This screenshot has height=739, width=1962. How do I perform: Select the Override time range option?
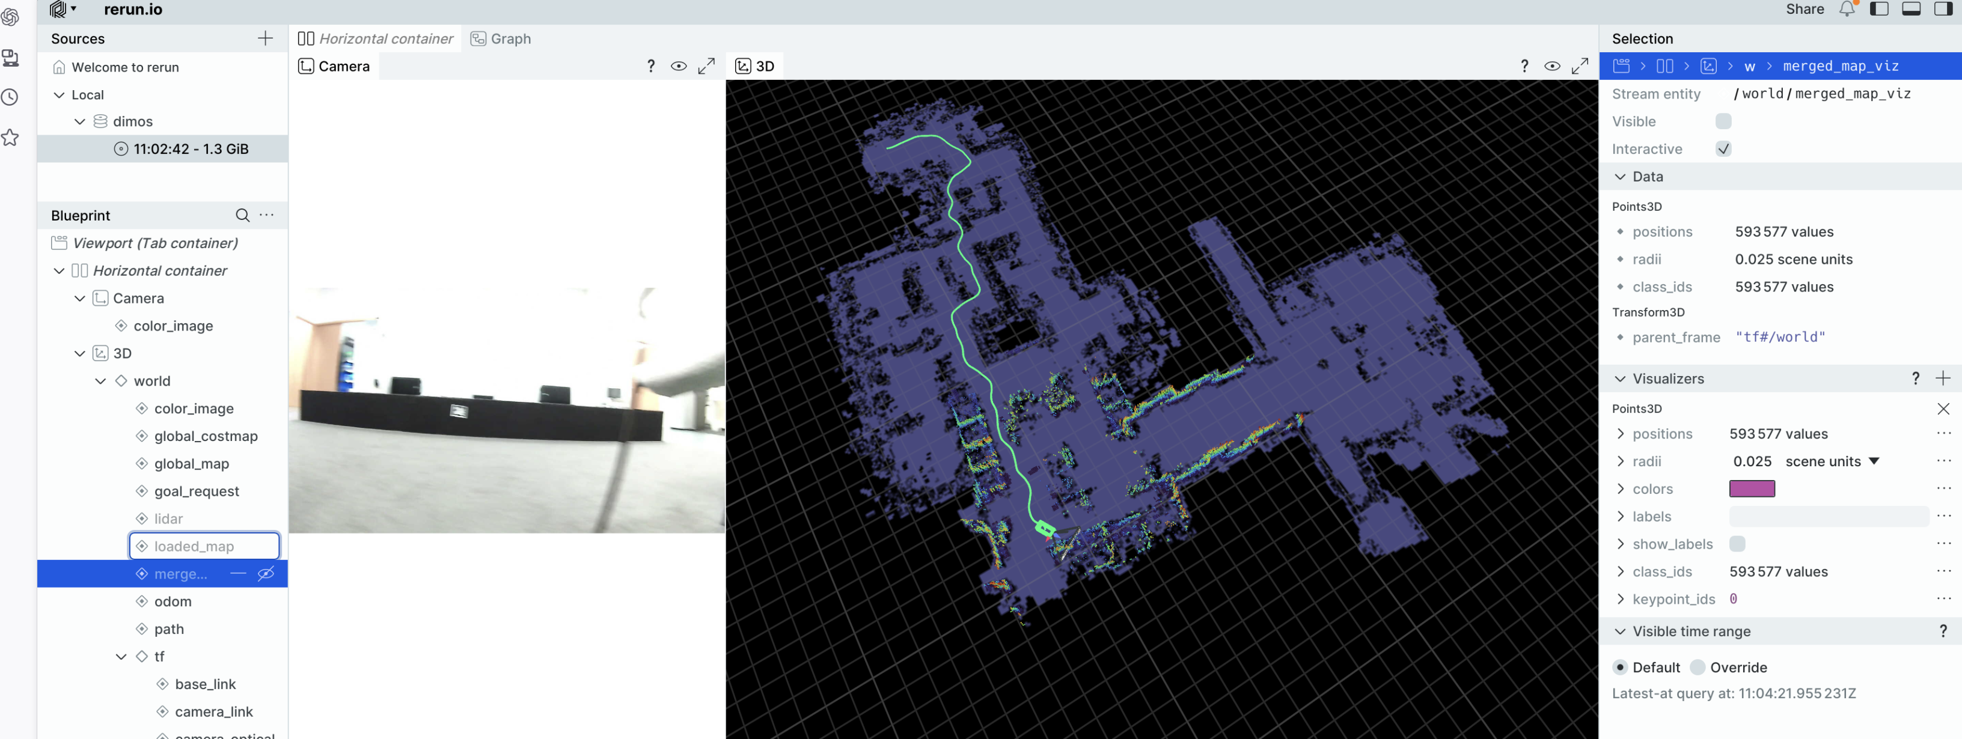click(1698, 668)
